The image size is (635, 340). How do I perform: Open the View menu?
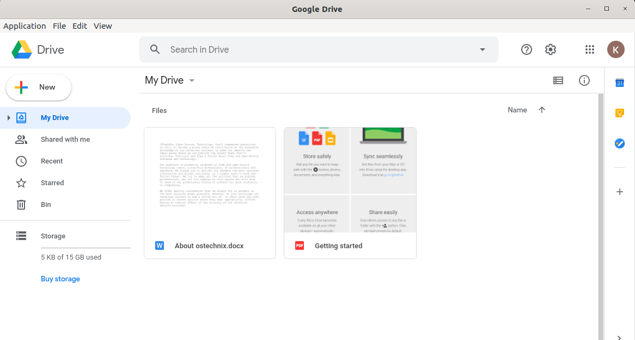click(103, 26)
